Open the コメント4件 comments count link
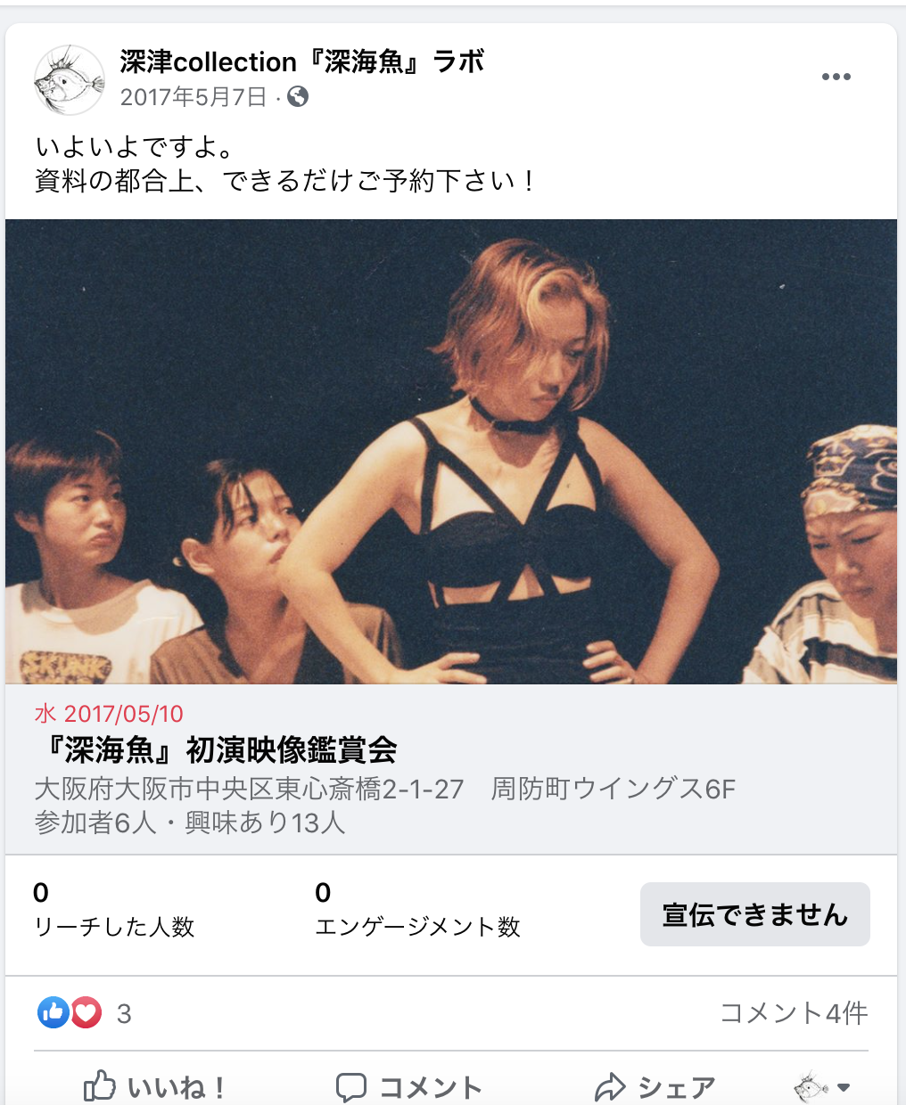Image resolution: width=906 pixels, height=1105 pixels. 793,1013
